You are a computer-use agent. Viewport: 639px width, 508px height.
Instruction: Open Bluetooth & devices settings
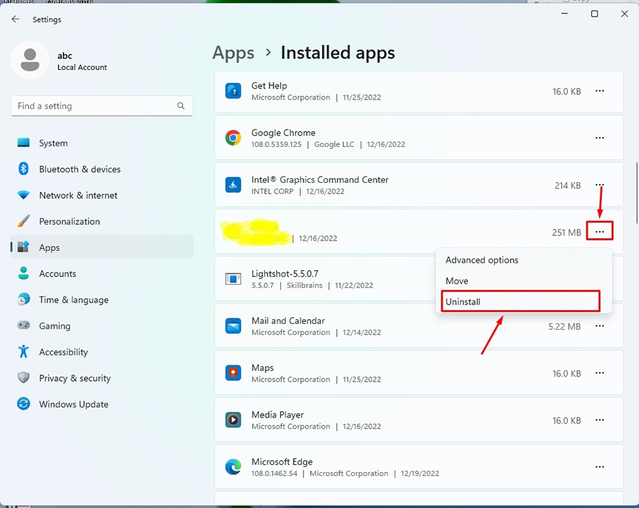[x=102, y=169]
